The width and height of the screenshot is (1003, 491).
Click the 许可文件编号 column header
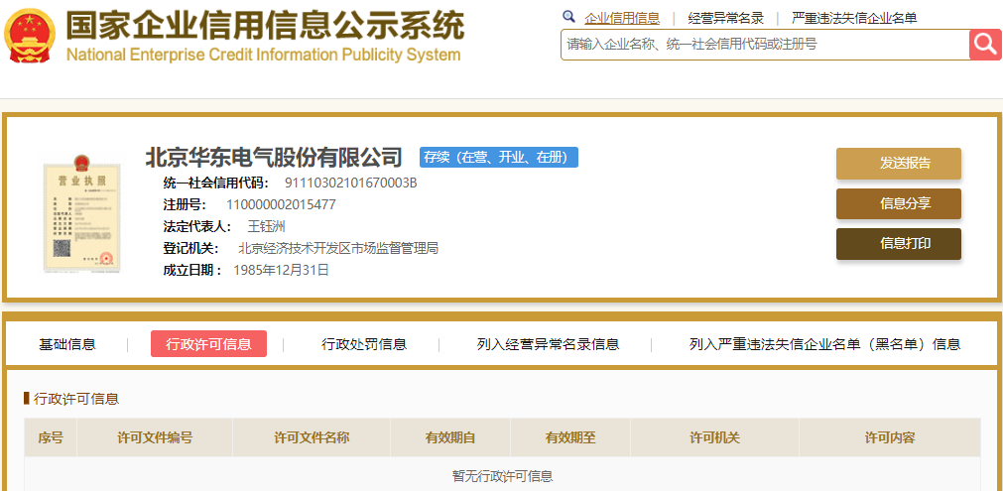point(155,438)
